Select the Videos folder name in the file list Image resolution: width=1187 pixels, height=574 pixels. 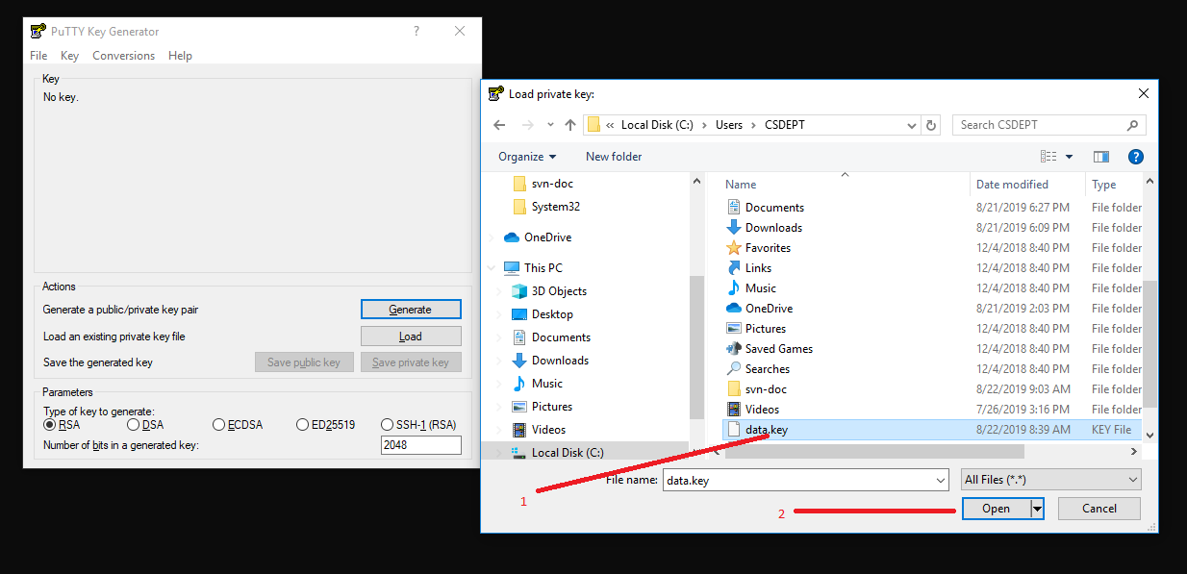pos(763,410)
